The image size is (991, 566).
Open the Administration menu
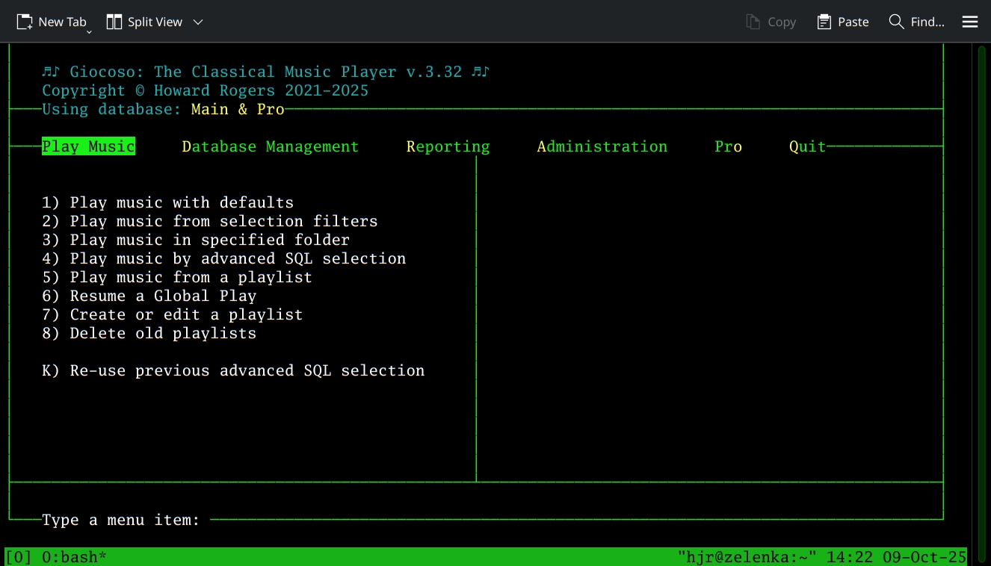coord(602,146)
